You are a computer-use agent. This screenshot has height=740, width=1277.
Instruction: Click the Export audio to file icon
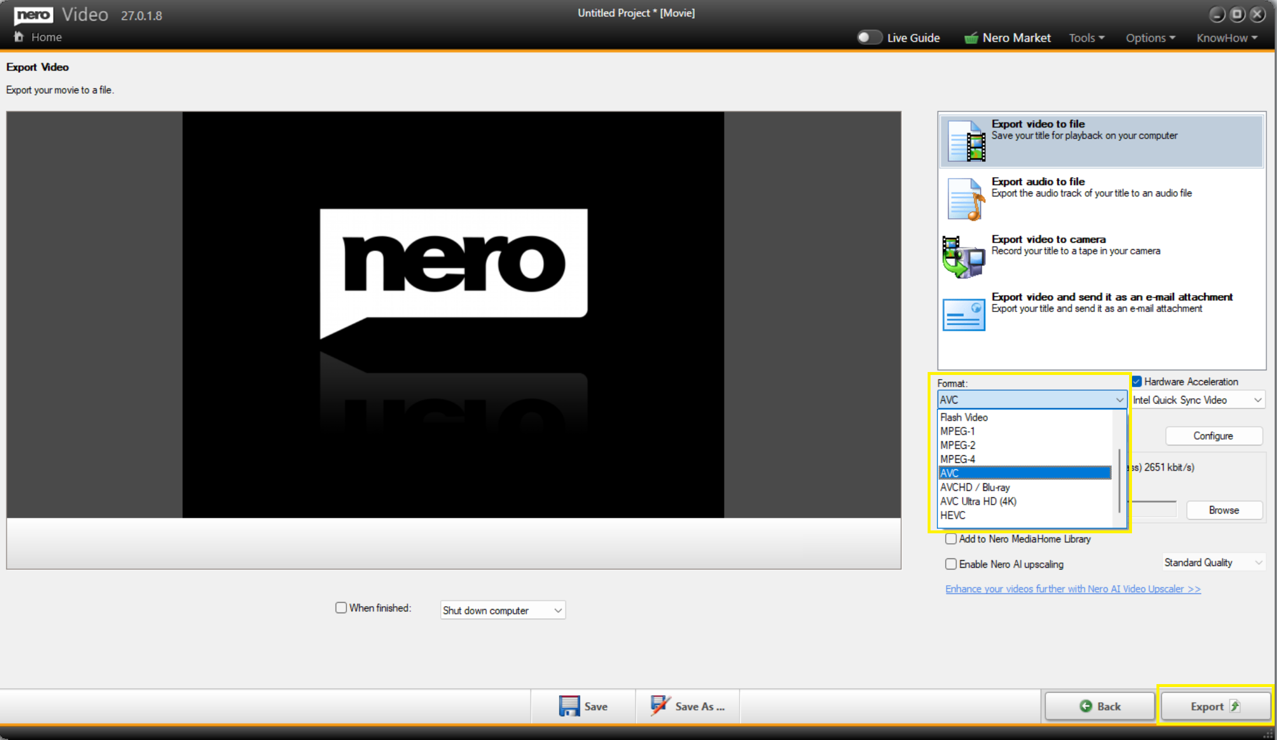[965, 199]
